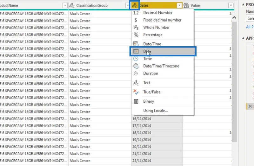The height and width of the screenshot is (166, 254).
Task: Click the Date/Time calendar-clock icon
Action: (x=136, y=44)
